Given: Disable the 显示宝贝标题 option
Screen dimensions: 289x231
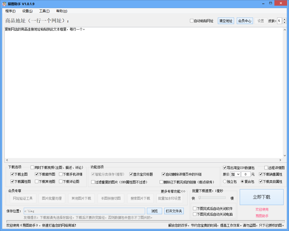Looking at the screenshot, I should [x=132, y=174].
